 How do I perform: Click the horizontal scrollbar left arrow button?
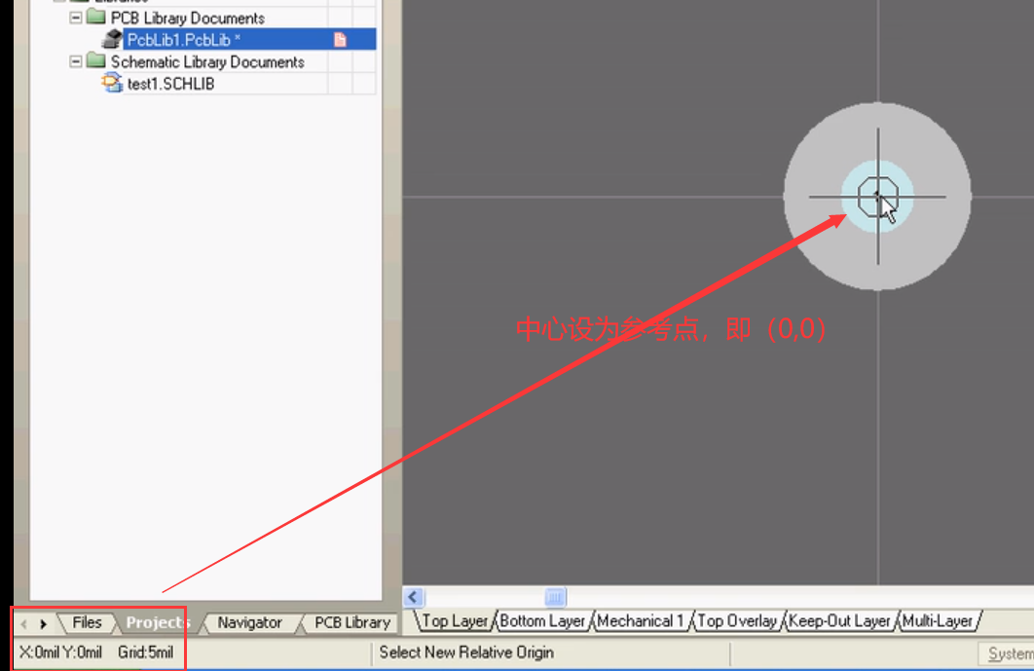(x=412, y=597)
